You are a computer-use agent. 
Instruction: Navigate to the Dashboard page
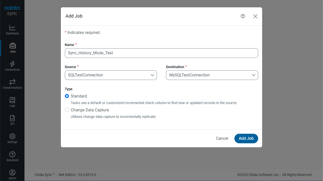click(x=12, y=30)
